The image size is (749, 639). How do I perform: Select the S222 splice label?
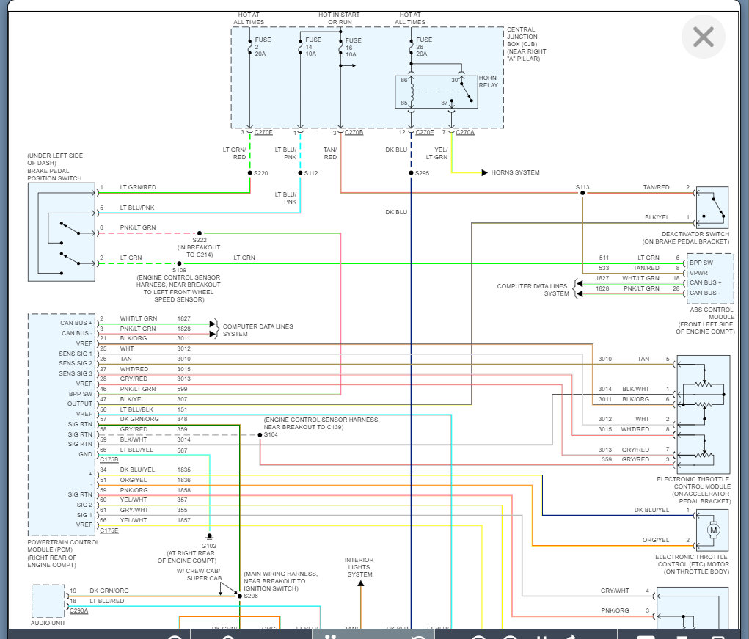(x=200, y=240)
